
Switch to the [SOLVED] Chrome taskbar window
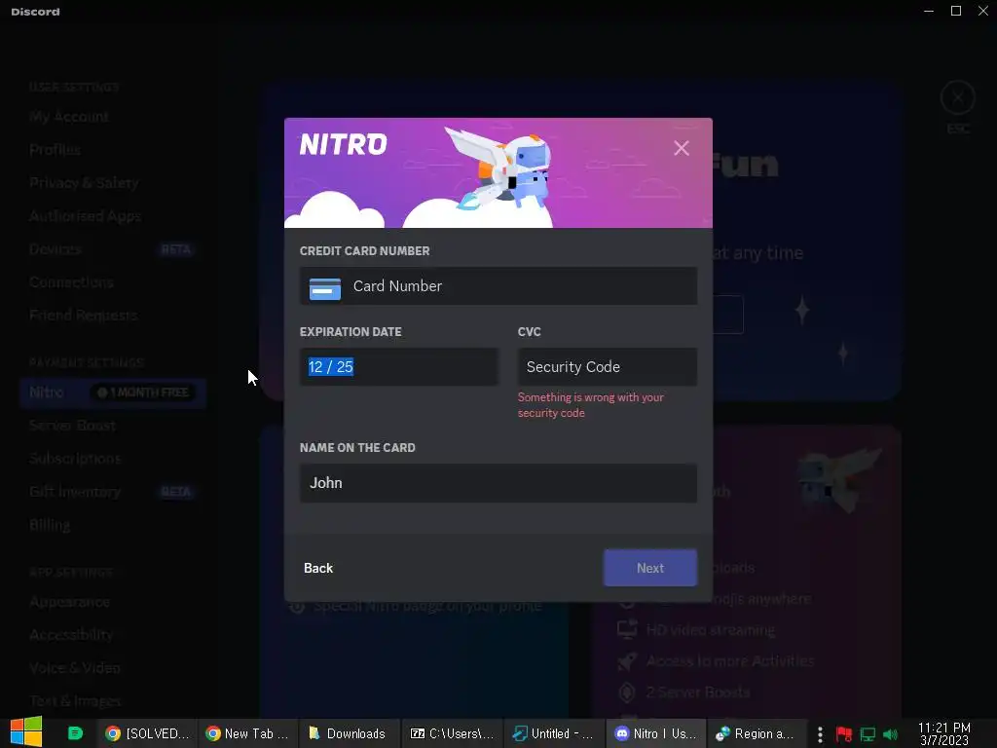[x=148, y=733]
